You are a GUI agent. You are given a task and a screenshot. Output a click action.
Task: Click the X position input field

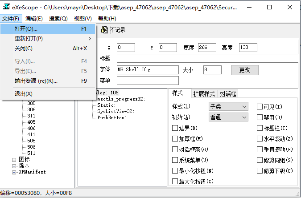(126, 48)
